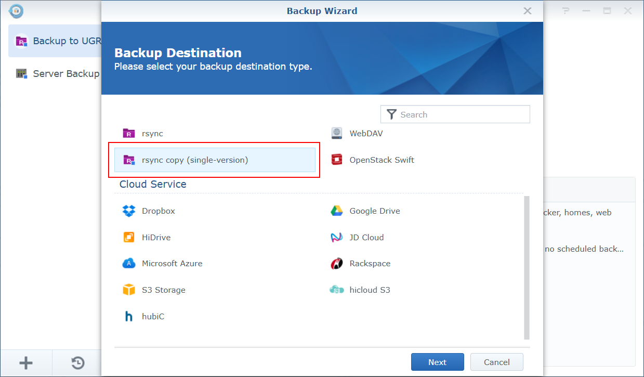The width and height of the screenshot is (644, 377).
Task: Click the HiDrive logo icon
Action: pyautogui.click(x=128, y=238)
